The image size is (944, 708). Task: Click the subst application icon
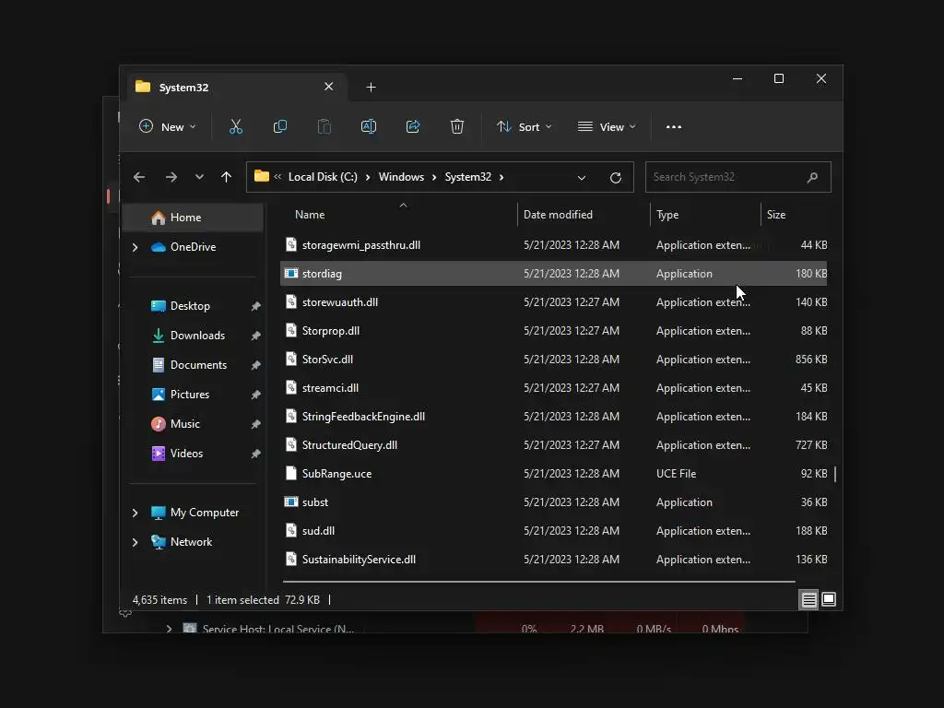point(291,502)
